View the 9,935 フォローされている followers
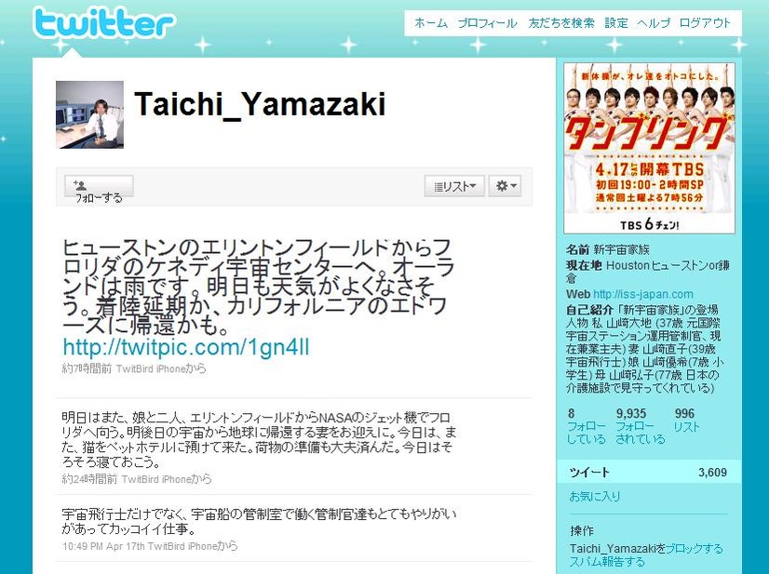Image resolution: width=769 pixels, height=574 pixels. tap(640, 426)
